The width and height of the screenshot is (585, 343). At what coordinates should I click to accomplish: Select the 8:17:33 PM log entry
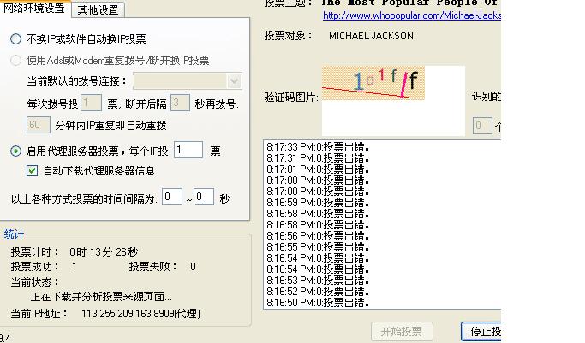[318, 146]
